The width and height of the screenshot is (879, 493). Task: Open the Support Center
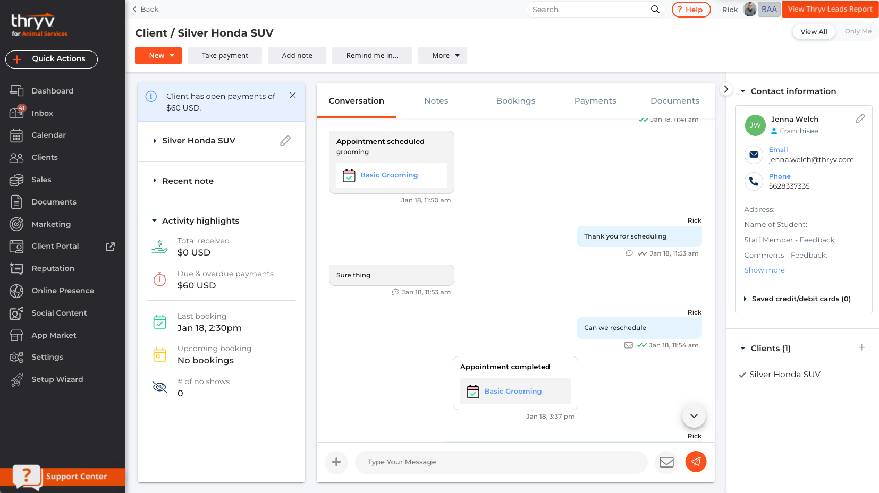click(63, 477)
